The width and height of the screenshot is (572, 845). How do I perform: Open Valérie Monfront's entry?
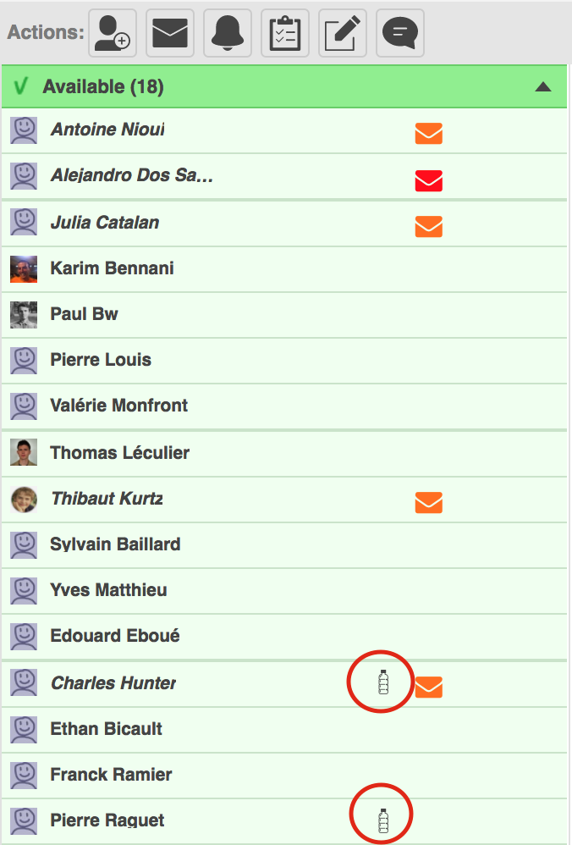tap(119, 406)
